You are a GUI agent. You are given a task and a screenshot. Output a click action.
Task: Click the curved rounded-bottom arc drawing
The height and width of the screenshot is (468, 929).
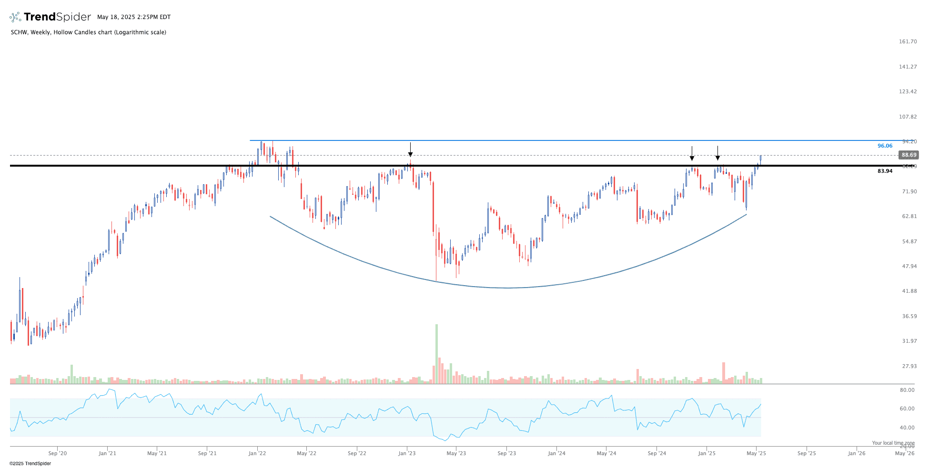(507, 288)
